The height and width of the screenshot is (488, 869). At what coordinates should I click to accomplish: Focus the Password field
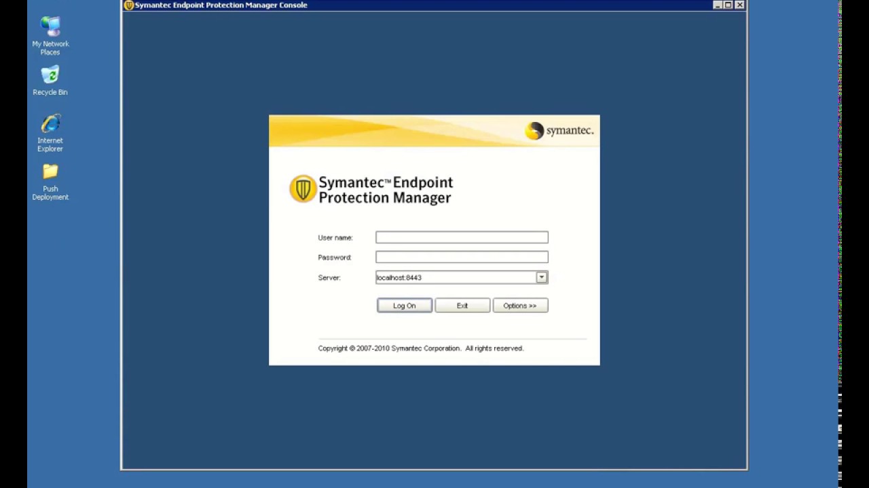point(462,257)
